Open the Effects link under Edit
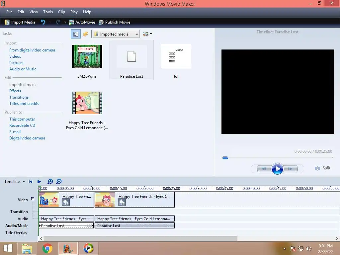 [15, 91]
